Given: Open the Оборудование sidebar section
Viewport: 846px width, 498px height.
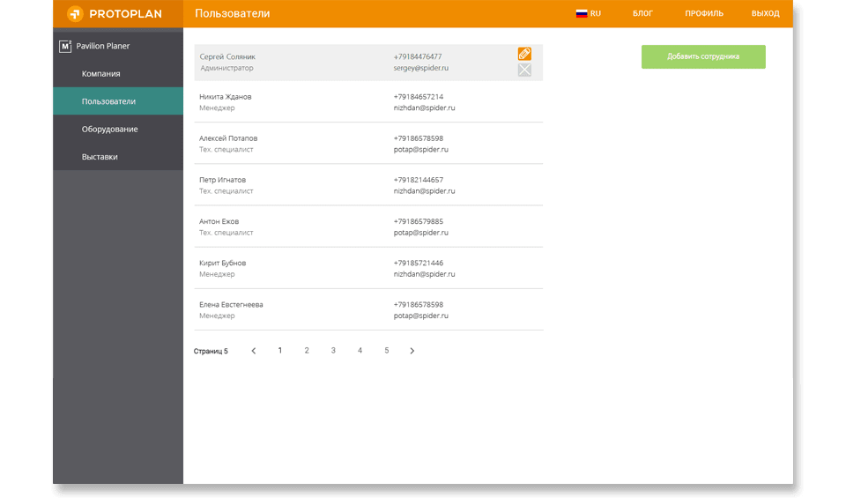Looking at the screenshot, I should coord(118,129).
